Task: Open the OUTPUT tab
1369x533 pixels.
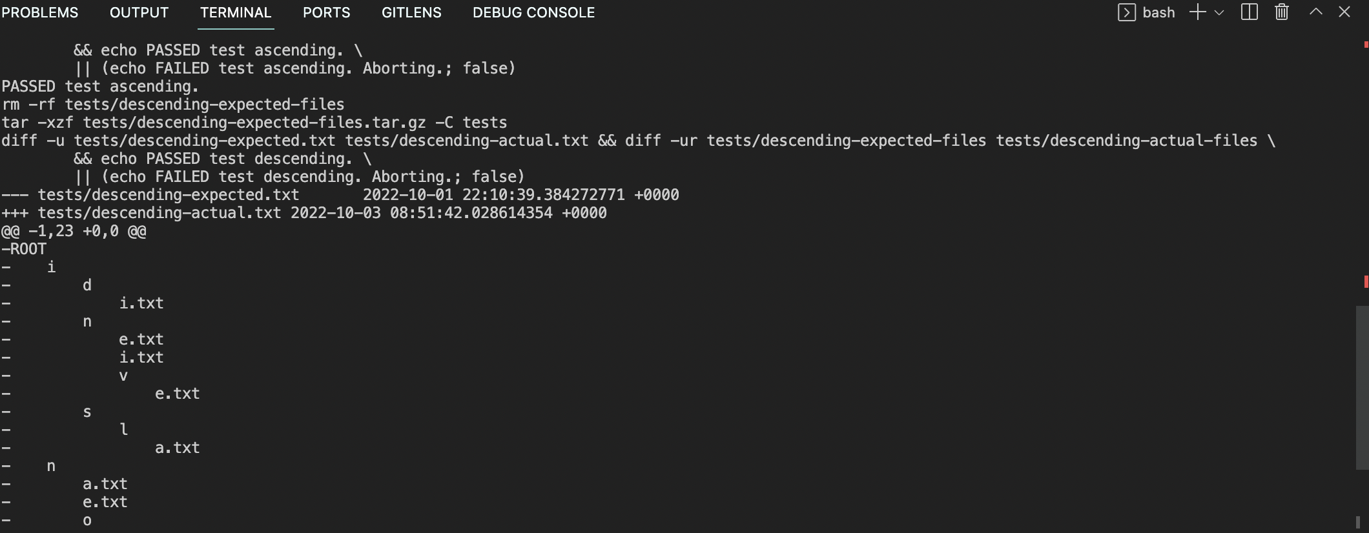Action: coord(139,13)
